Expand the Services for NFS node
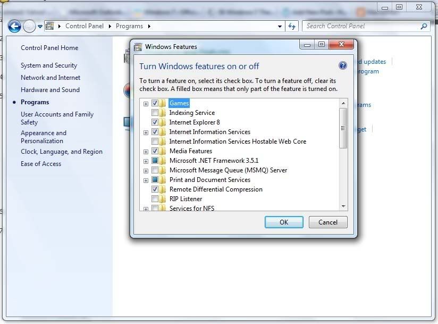 point(146,209)
